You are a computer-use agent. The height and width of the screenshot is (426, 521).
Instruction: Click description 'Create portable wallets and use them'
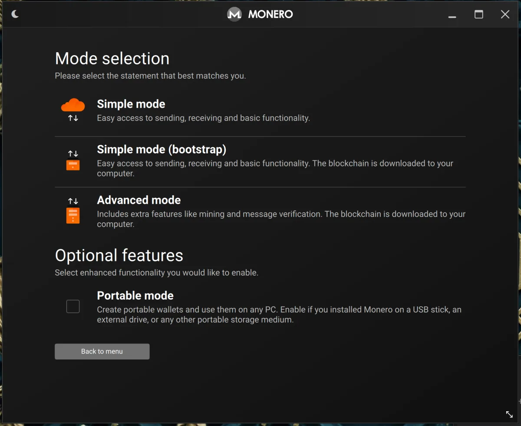[279, 315]
